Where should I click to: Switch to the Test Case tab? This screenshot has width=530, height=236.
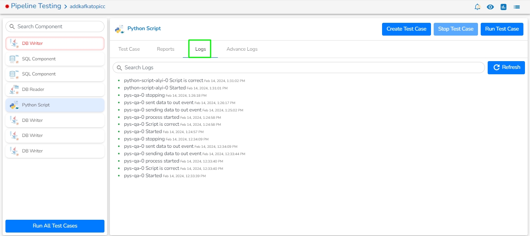129,49
